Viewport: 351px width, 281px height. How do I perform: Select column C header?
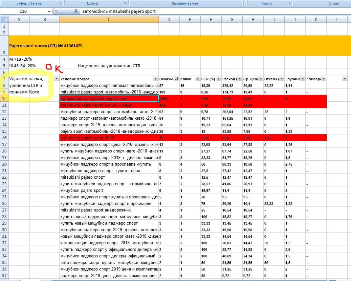109,19
